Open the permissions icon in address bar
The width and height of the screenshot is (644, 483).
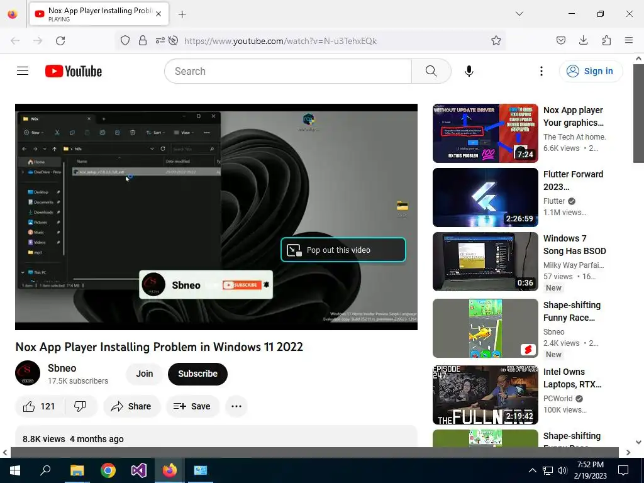(160, 40)
